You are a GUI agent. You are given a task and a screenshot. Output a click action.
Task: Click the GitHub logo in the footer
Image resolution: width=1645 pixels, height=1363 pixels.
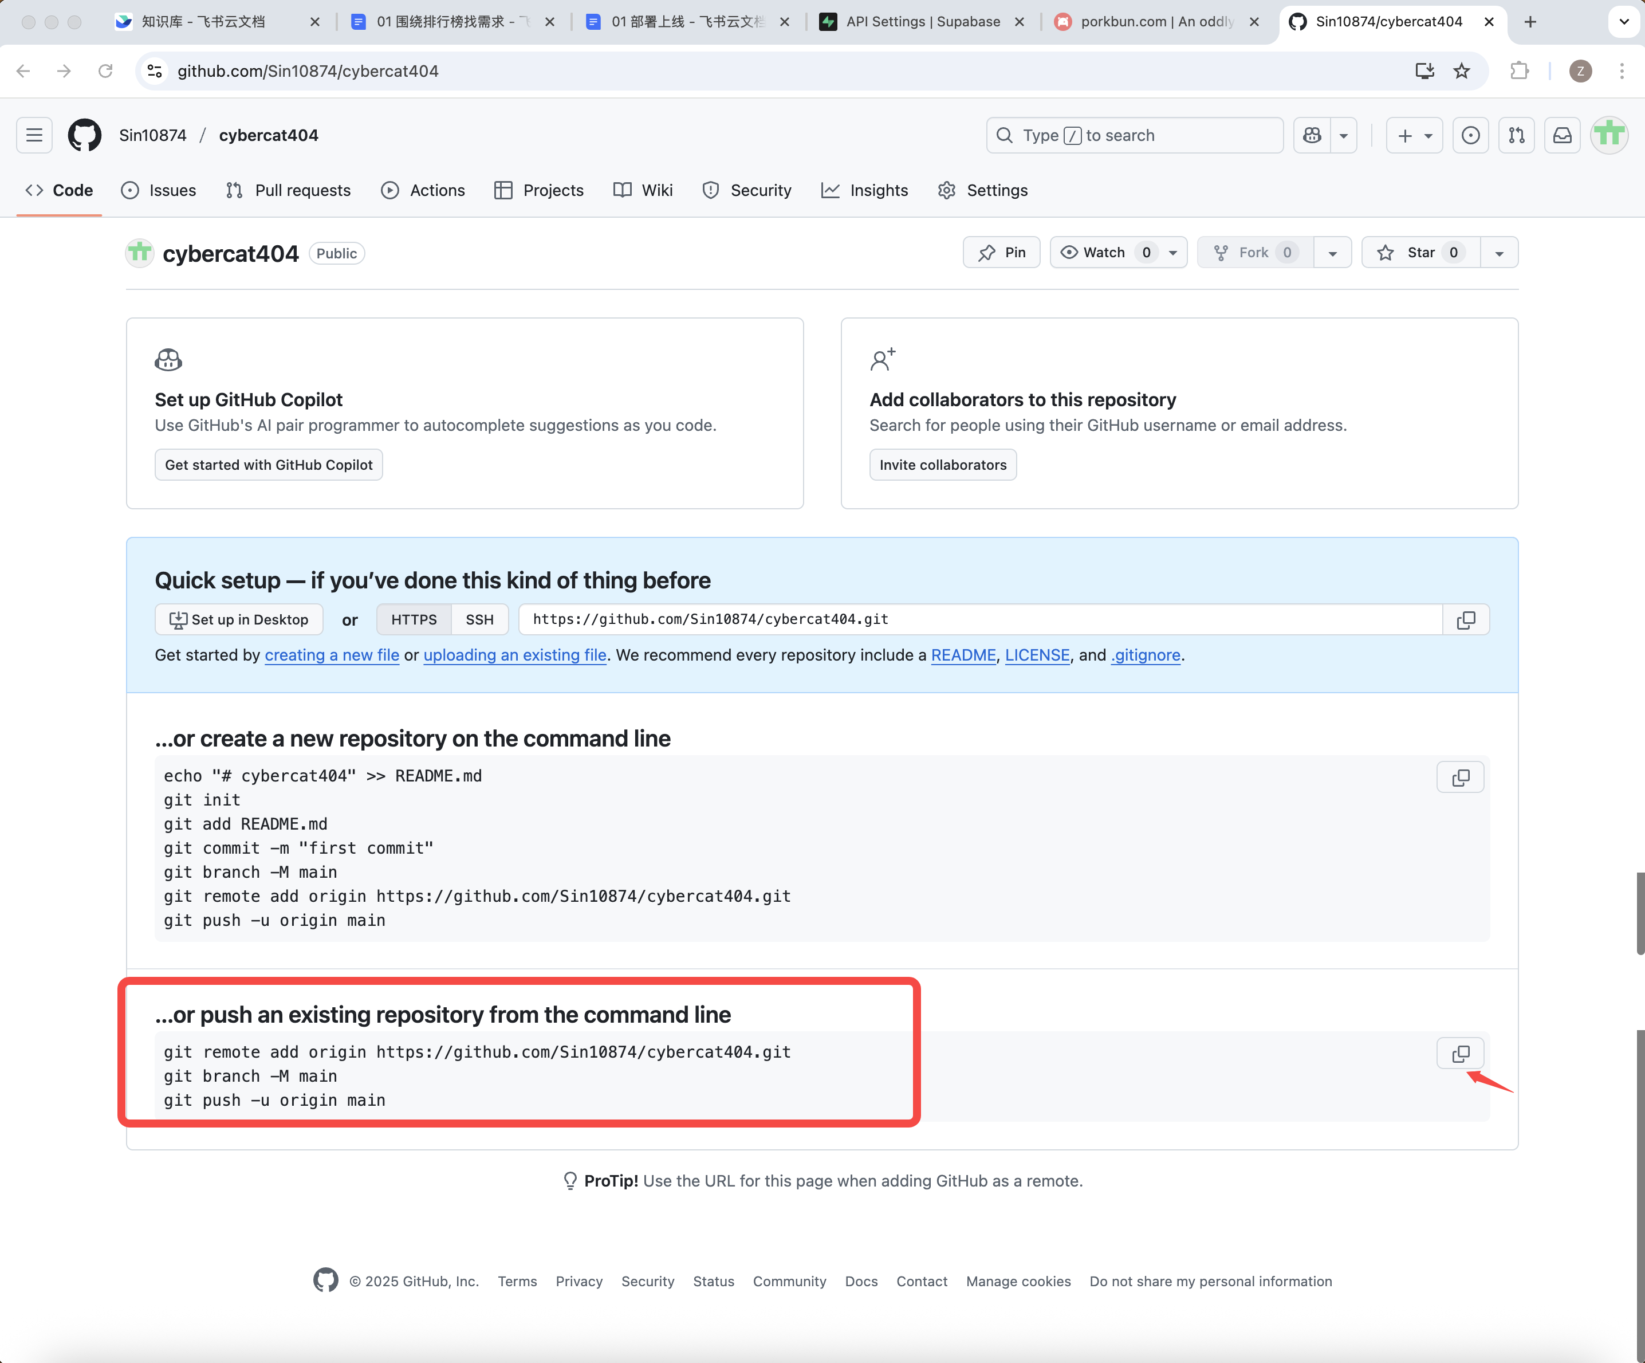[x=326, y=1280]
